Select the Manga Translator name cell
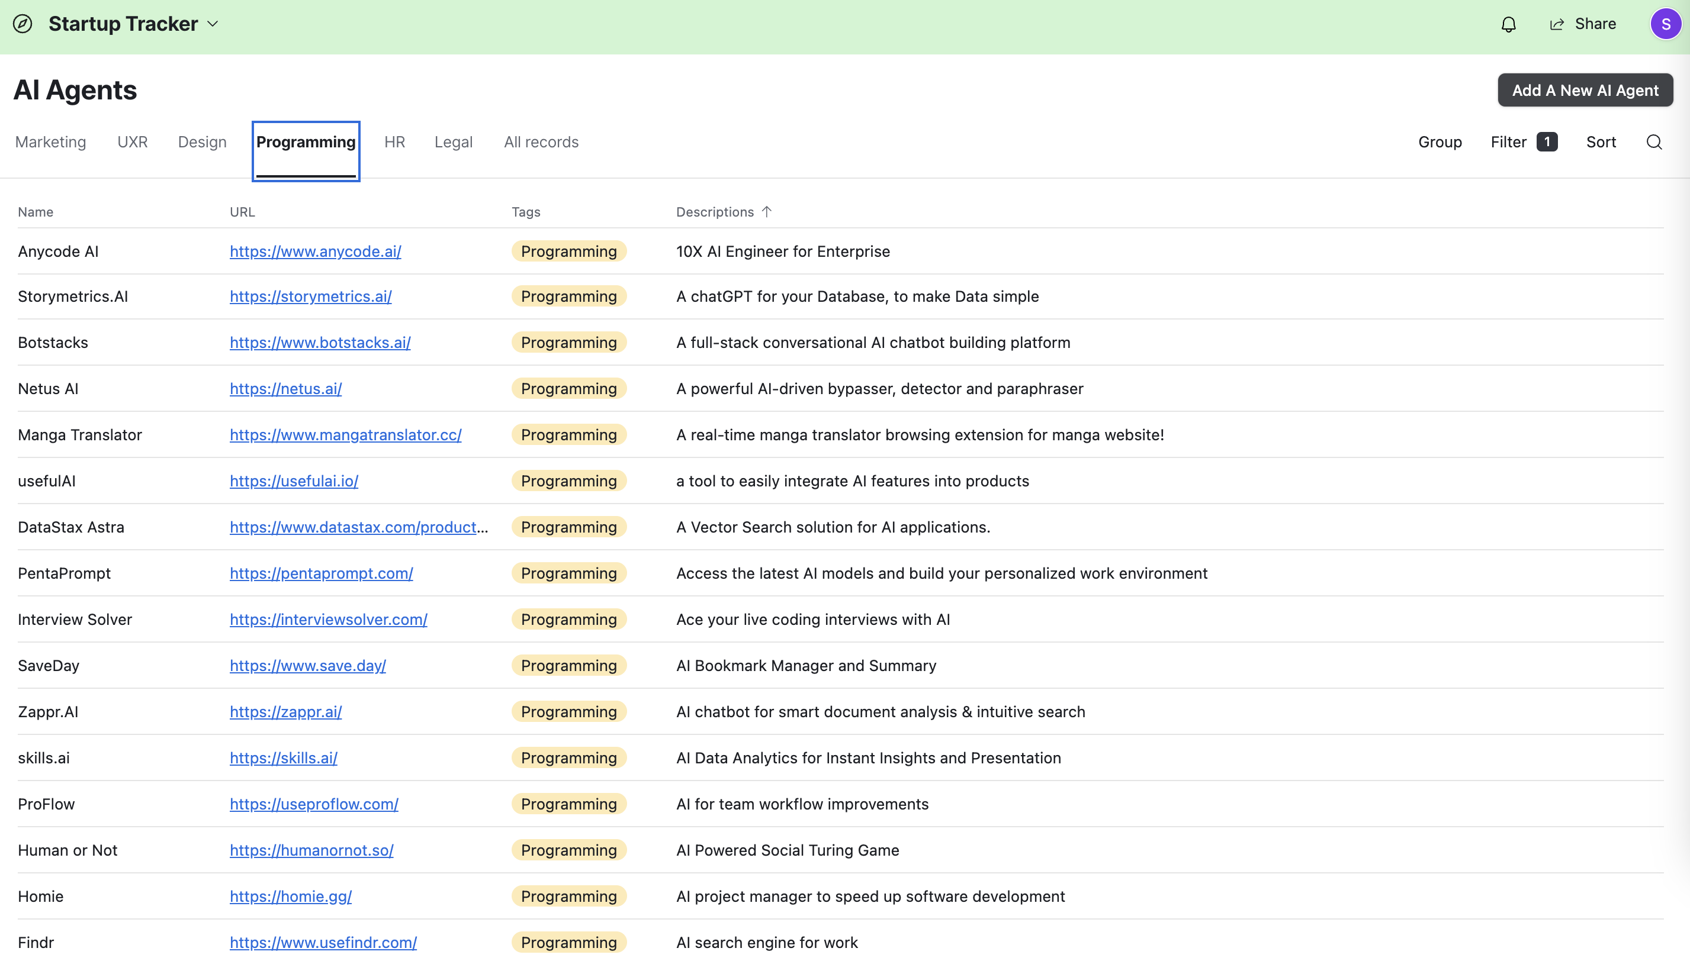Viewport: 1690px width, 961px height. (x=80, y=435)
